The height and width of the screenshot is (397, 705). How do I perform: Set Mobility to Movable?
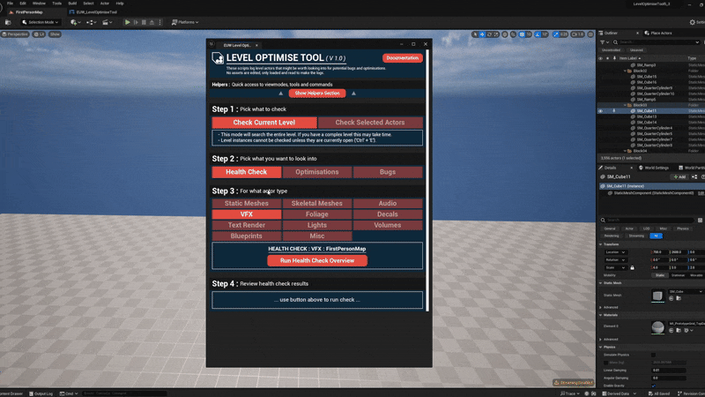point(696,275)
